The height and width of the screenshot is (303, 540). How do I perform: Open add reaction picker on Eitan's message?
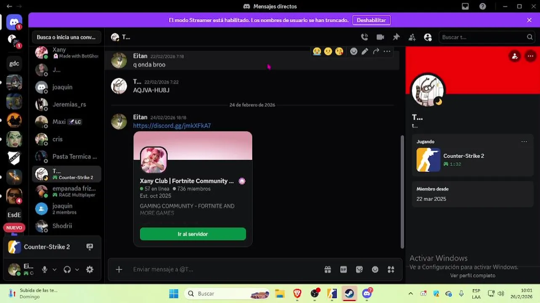click(354, 51)
